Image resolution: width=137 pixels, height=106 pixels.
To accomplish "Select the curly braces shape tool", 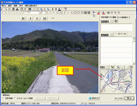I will (x=61, y=12).
